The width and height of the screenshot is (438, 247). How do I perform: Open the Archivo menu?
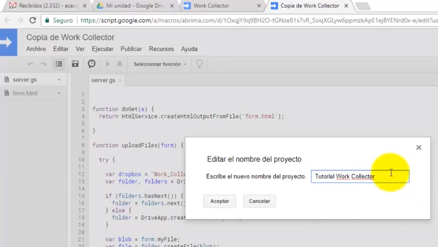pyautogui.click(x=36, y=49)
